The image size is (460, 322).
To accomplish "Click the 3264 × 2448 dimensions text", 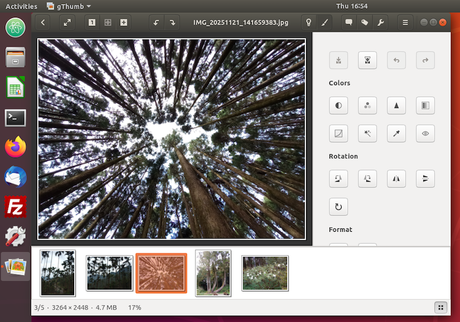I will click(x=70, y=308).
